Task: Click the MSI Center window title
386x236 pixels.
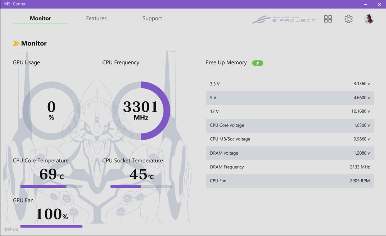Action: click(15, 4)
